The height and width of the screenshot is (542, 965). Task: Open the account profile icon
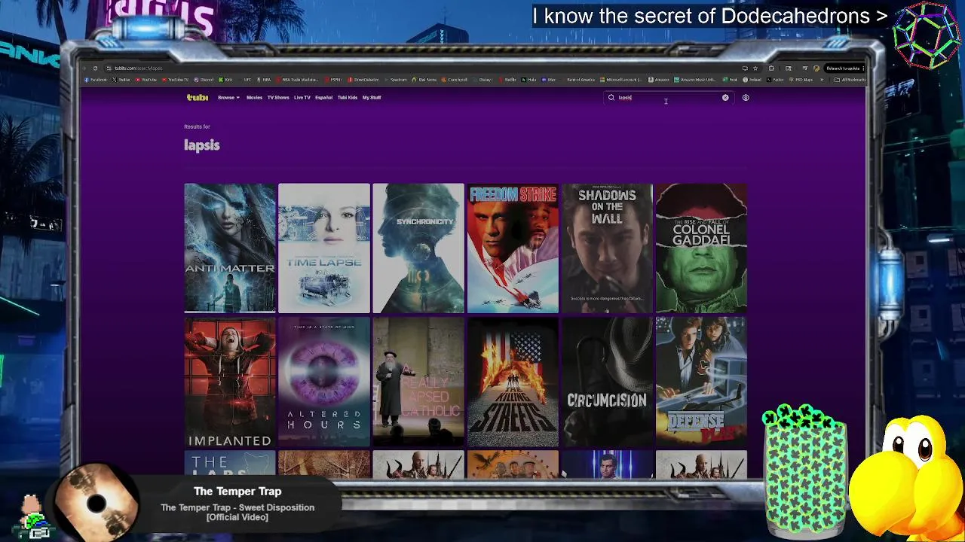pos(746,97)
